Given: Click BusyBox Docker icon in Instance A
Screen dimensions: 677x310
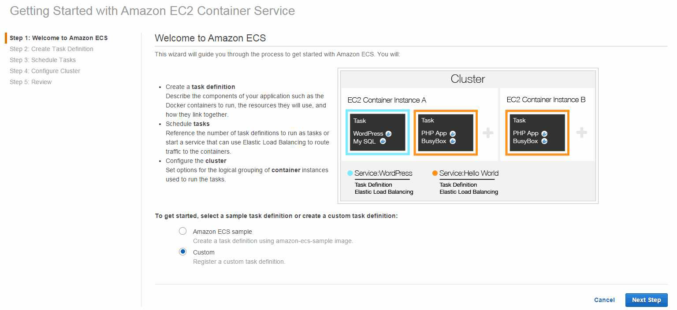Looking at the screenshot, I should (453, 141).
